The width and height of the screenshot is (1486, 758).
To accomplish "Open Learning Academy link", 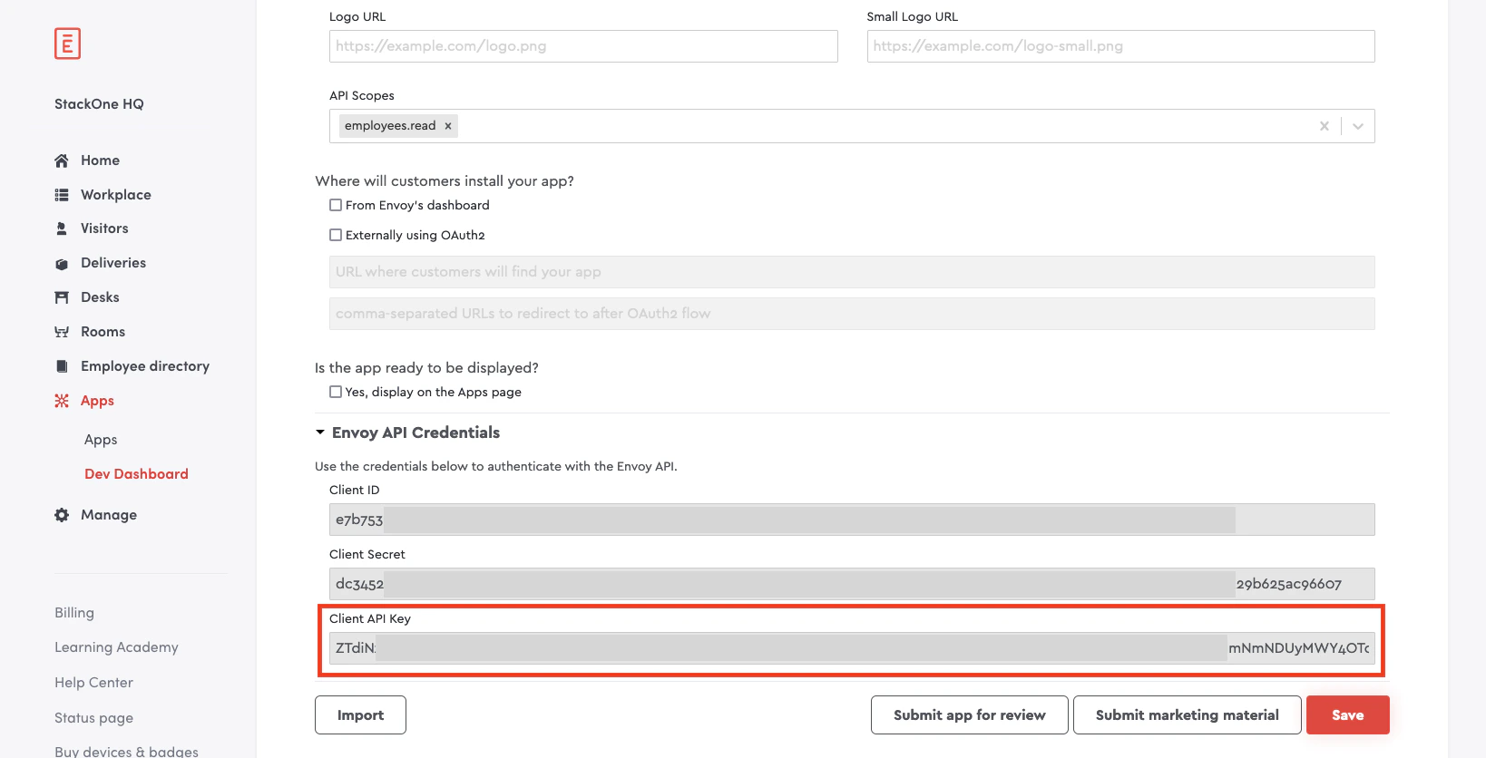I will [116, 647].
